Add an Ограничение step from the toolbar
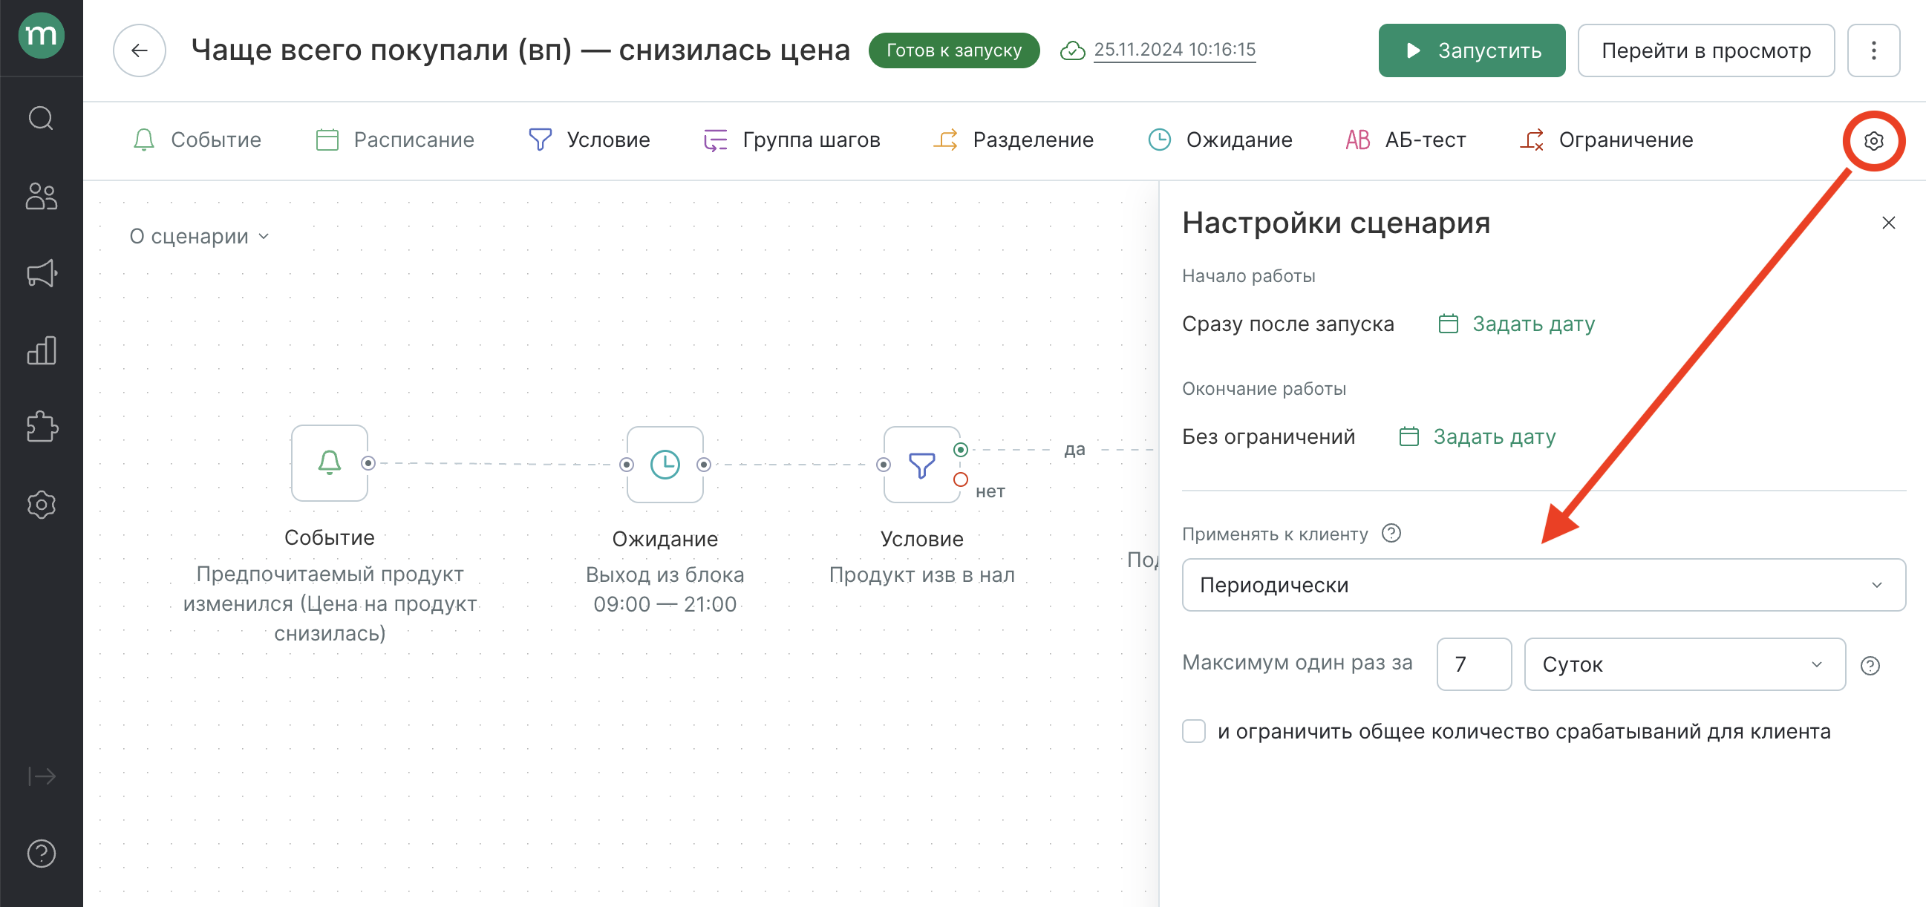The image size is (1926, 907). [1605, 140]
